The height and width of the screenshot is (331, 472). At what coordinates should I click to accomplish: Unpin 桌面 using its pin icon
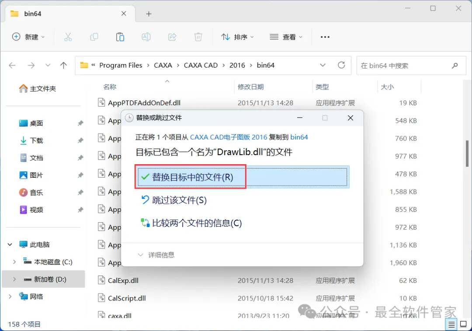80,123
